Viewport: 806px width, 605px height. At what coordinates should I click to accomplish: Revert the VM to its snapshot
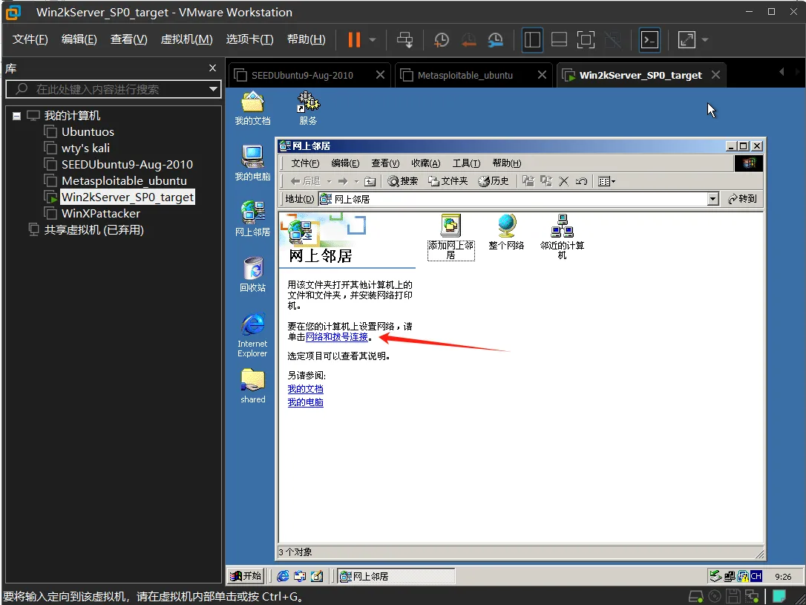[x=468, y=39]
